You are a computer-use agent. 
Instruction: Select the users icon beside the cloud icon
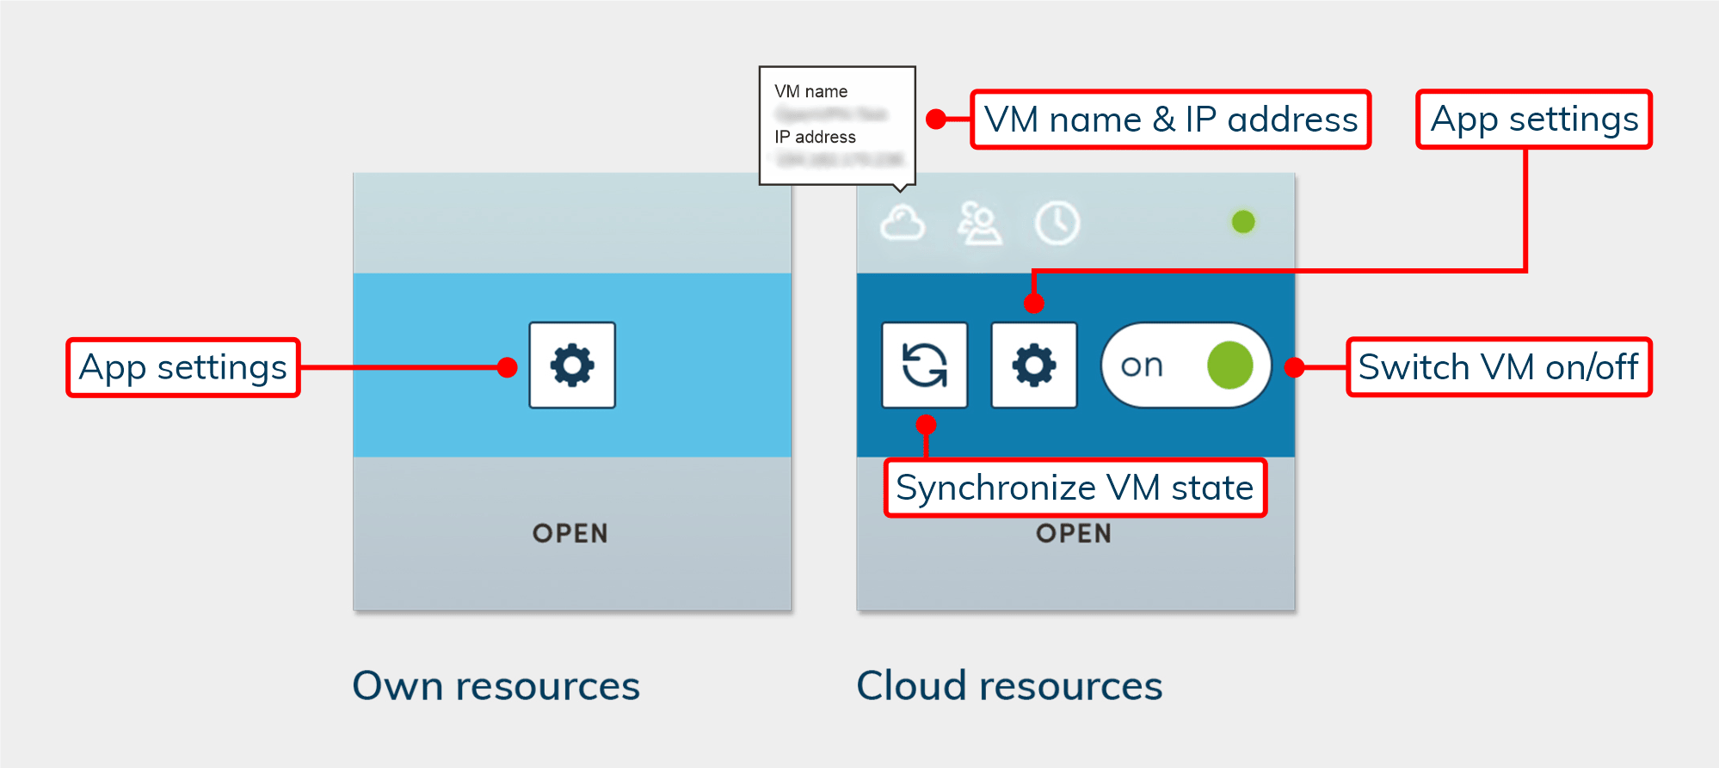(979, 224)
